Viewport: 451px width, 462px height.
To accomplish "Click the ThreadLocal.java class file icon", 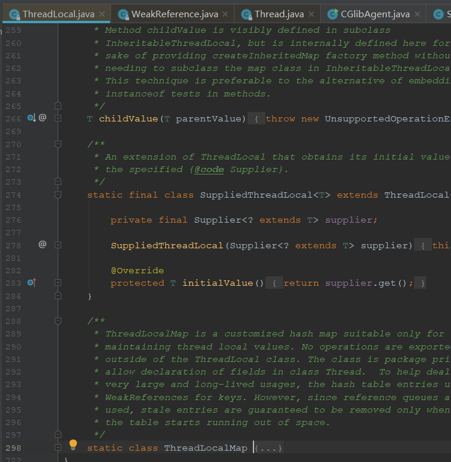I will 14,14.
